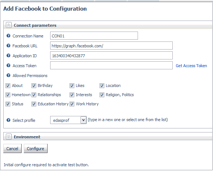Expand the Environment section

click(x=9, y=137)
